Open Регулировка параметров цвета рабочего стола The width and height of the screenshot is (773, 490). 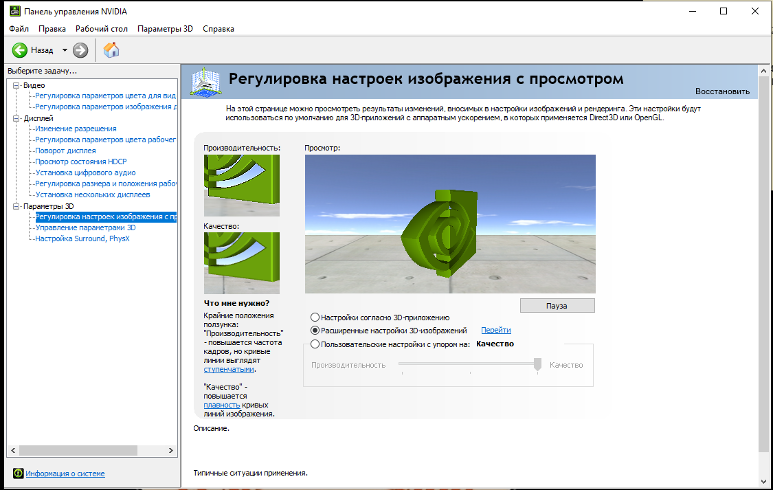(x=106, y=140)
